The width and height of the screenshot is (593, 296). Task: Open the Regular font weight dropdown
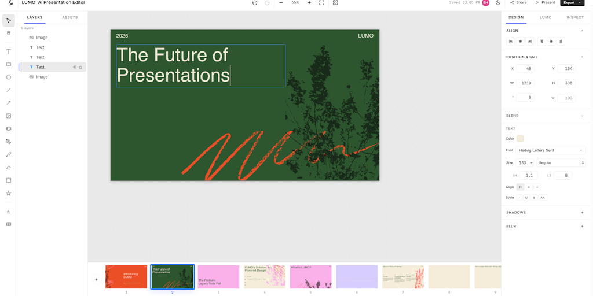561,162
